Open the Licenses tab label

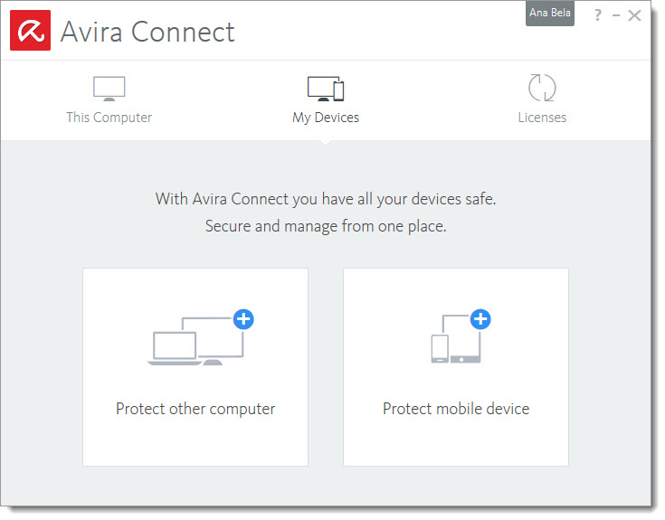(x=542, y=118)
